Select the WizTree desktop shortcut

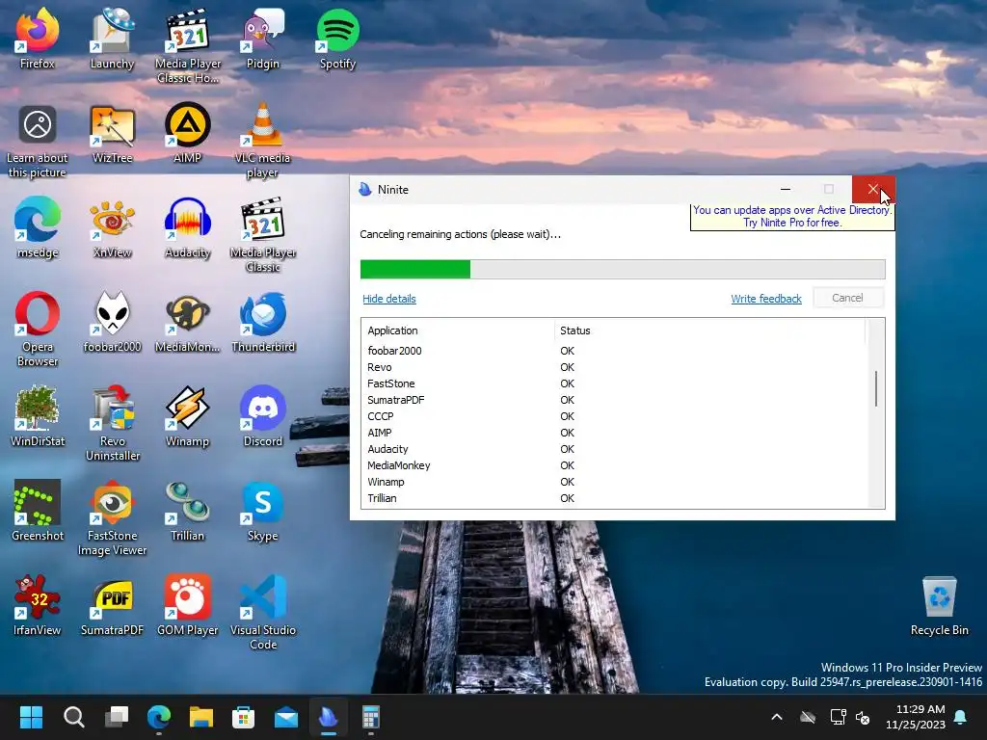112,133
